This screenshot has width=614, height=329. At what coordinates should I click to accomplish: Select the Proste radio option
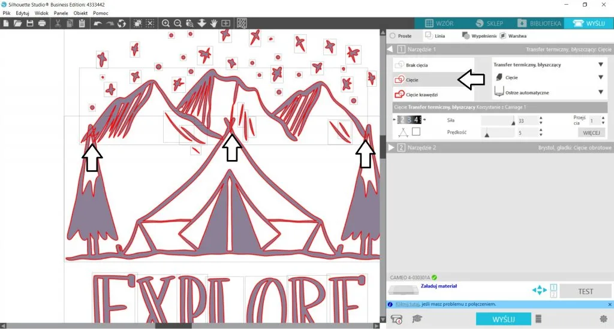tap(392, 35)
